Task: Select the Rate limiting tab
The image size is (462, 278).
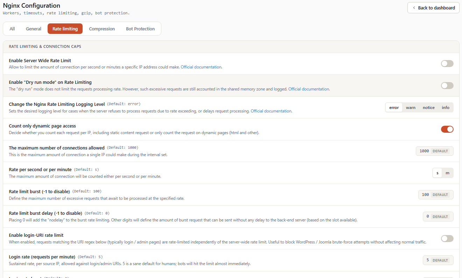Action: click(65, 29)
